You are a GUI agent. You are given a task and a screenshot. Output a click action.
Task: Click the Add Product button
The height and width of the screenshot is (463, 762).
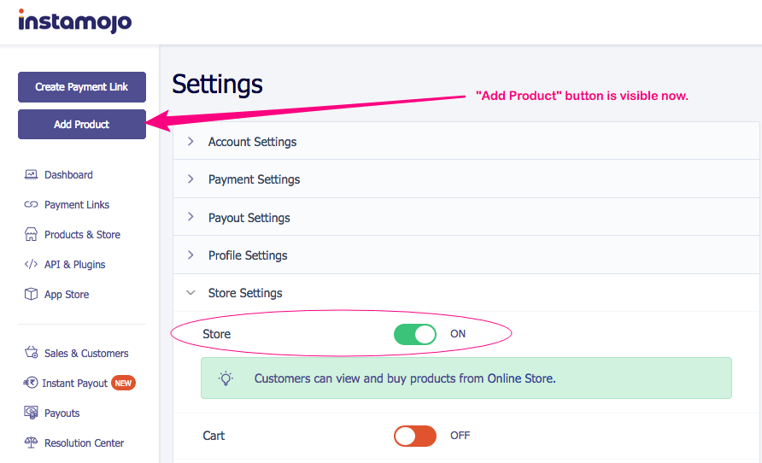point(82,125)
